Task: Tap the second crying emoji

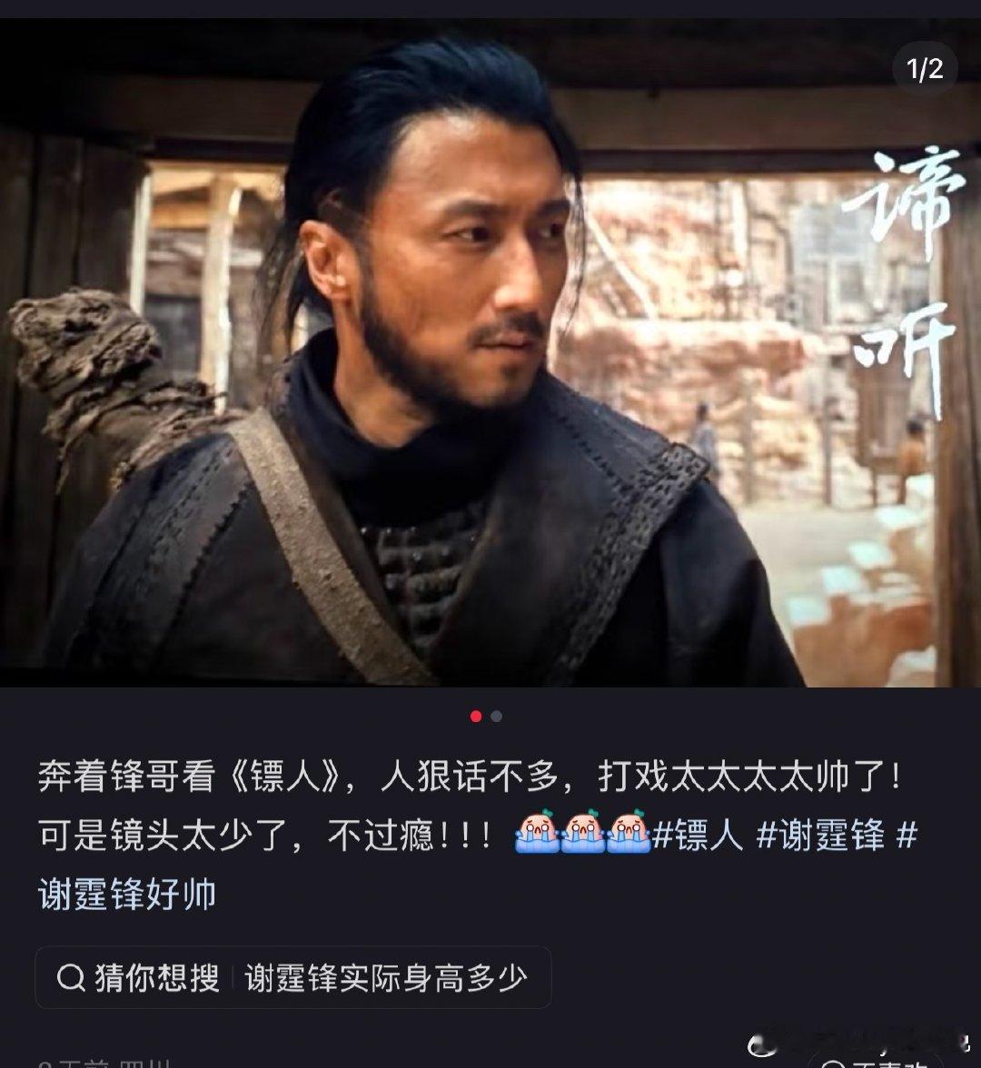Action: tap(583, 831)
